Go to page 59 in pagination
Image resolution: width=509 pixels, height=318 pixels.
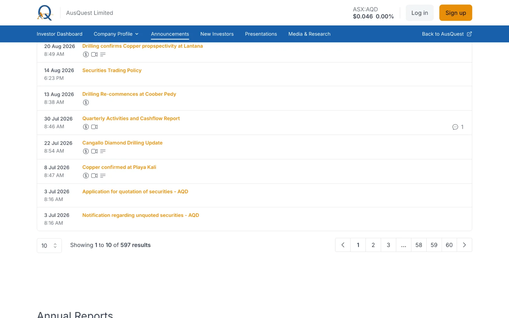coord(434,245)
